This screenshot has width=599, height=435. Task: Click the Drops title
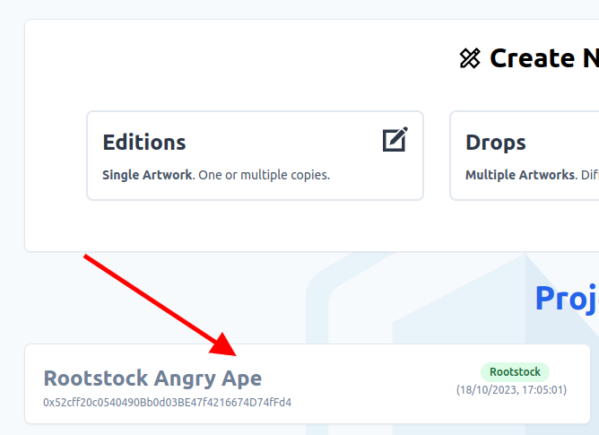tap(496, 143)
